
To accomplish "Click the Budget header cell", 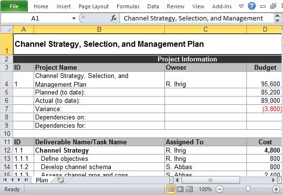I will [x=264, y=67].
